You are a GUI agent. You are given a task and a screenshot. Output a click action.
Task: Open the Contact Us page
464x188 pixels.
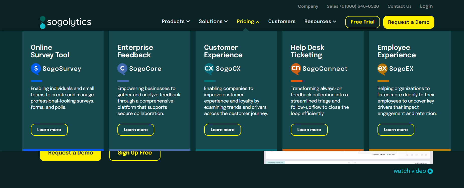point(399,6)
